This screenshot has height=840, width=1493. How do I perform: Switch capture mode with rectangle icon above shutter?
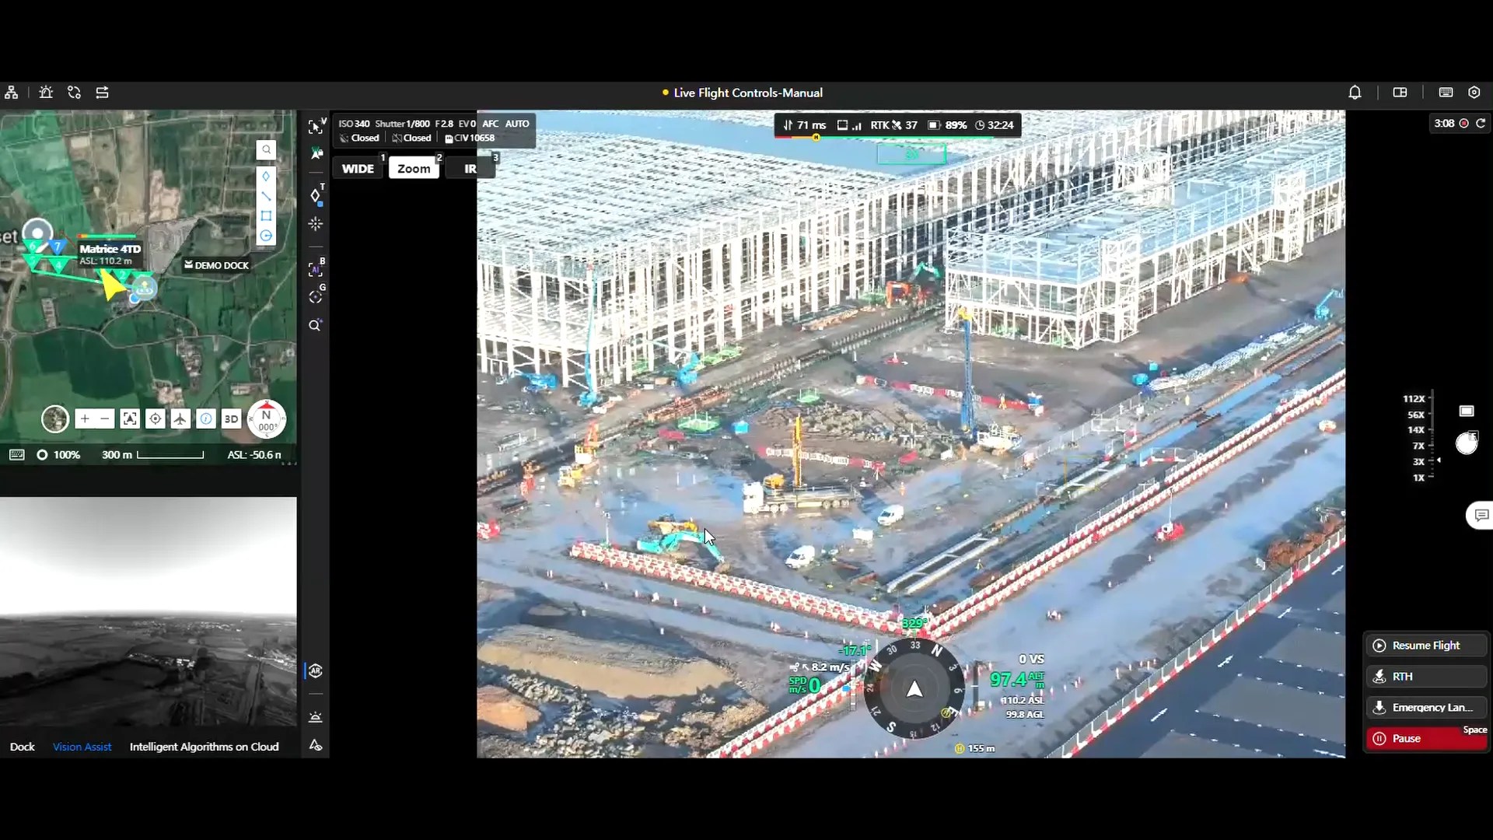(x=1467, y=411)
